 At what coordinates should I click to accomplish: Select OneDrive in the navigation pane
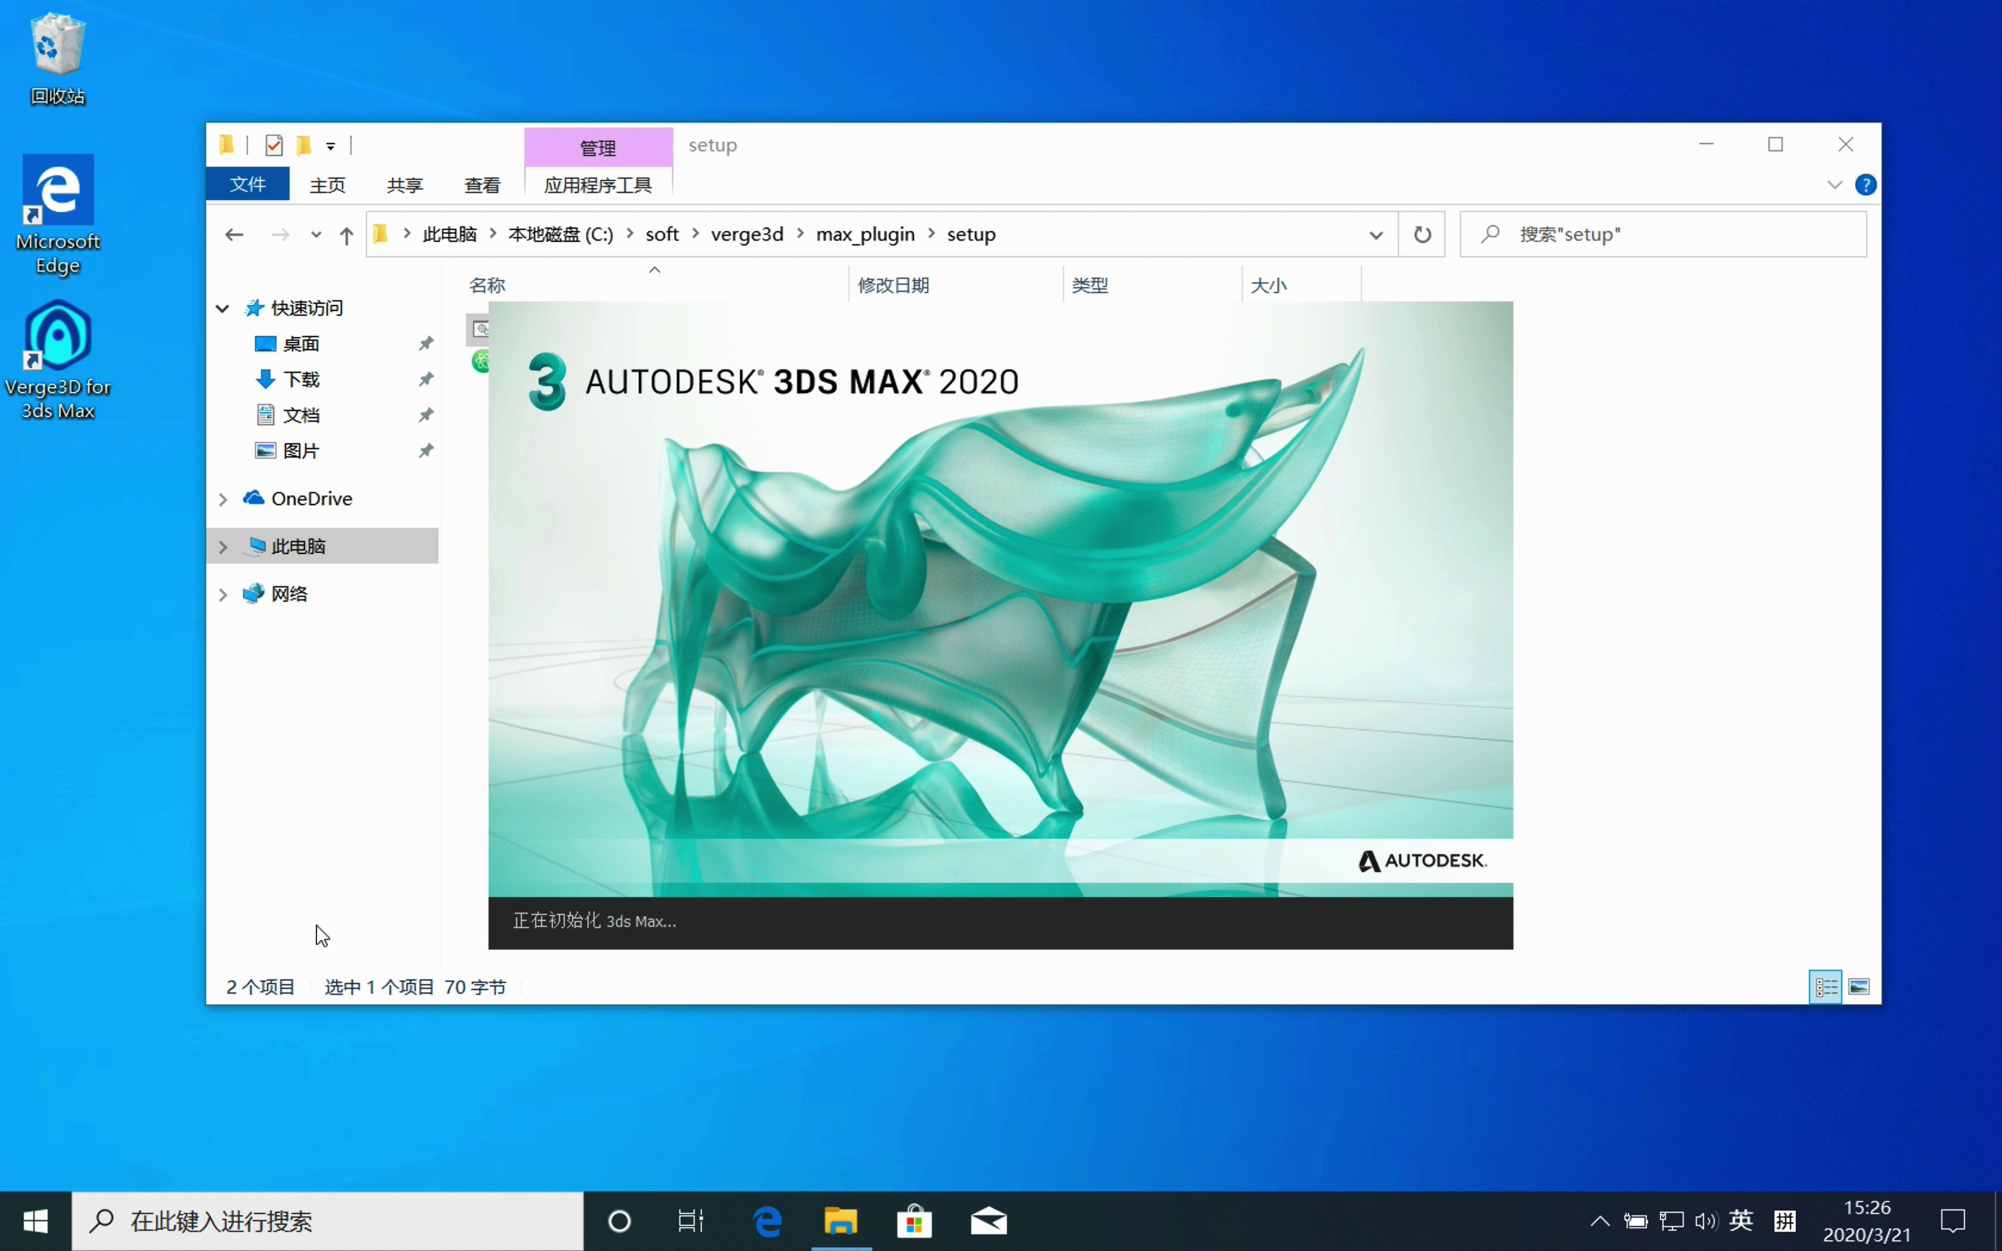[x=311, y=499]
